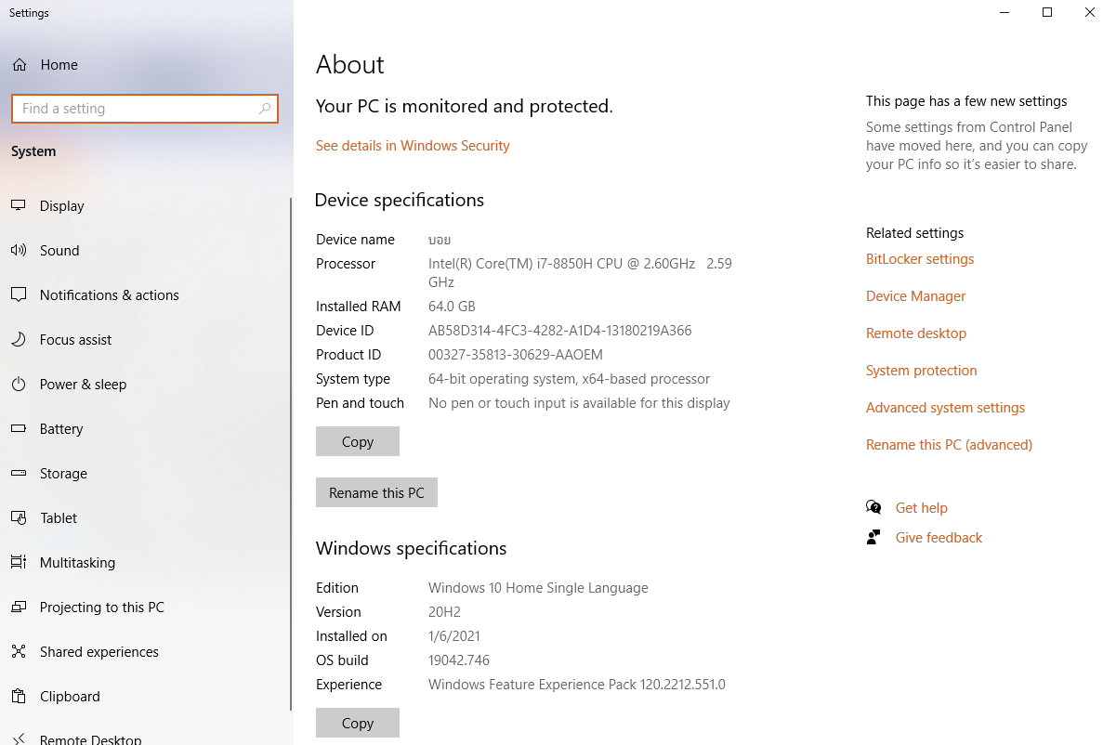Click the Storage drive icon
Viewport: 1103px width, 745px height.
pos(19,474)
